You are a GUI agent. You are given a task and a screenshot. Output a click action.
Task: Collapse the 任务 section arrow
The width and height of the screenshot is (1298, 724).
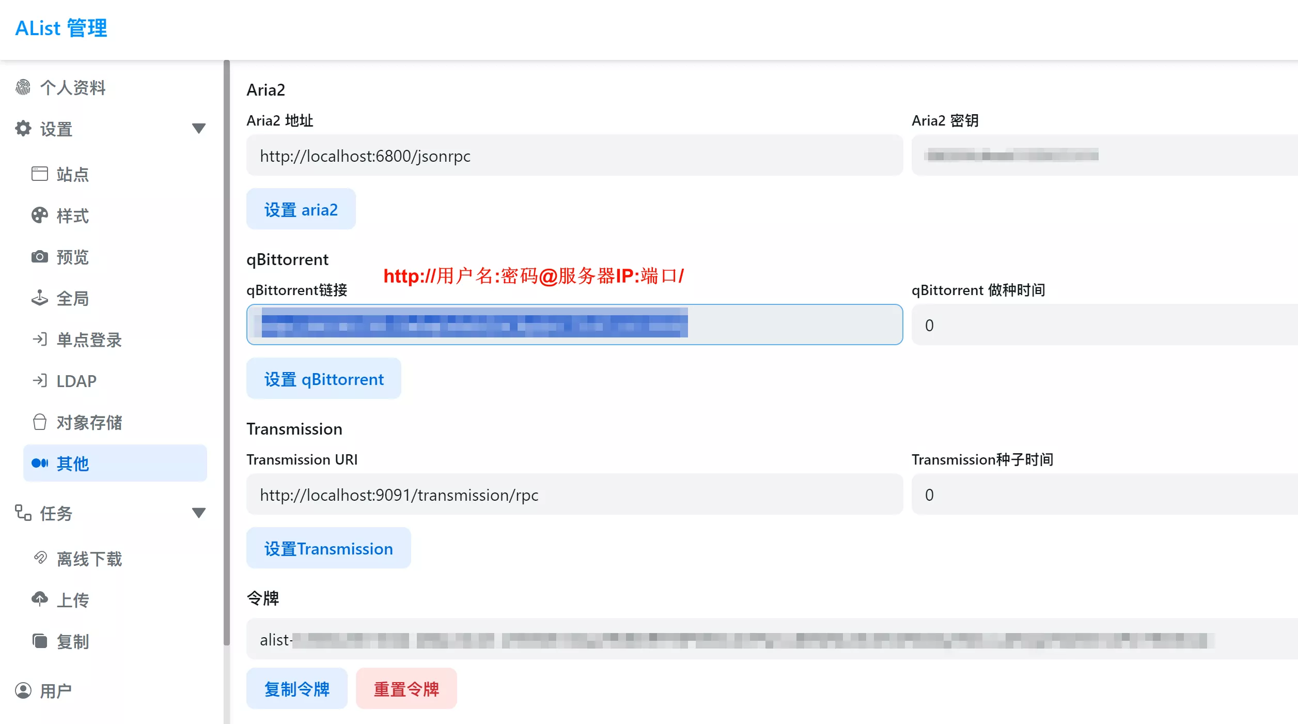199,513
